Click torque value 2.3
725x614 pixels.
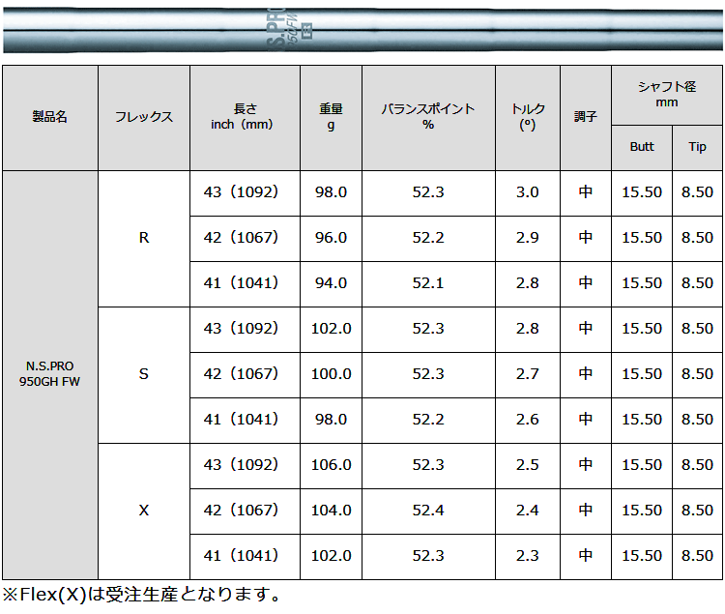click(x=528, y=556)
